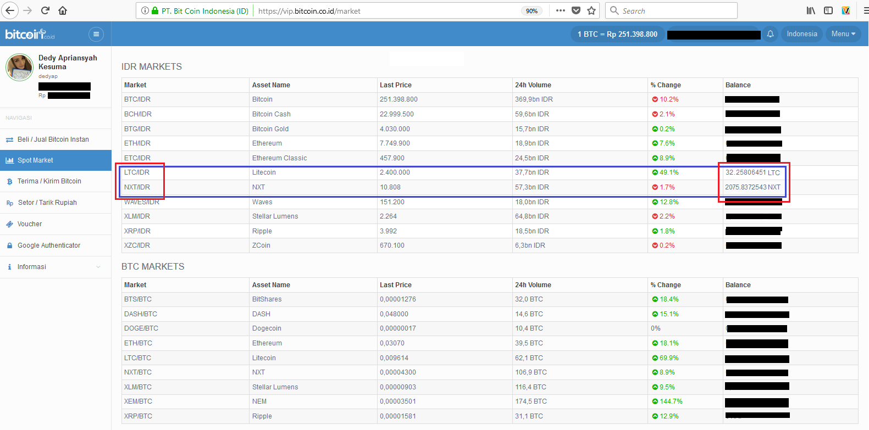Click Waves asset name in IDR markets
Screen dimensions: 869x430
point(262,202)
